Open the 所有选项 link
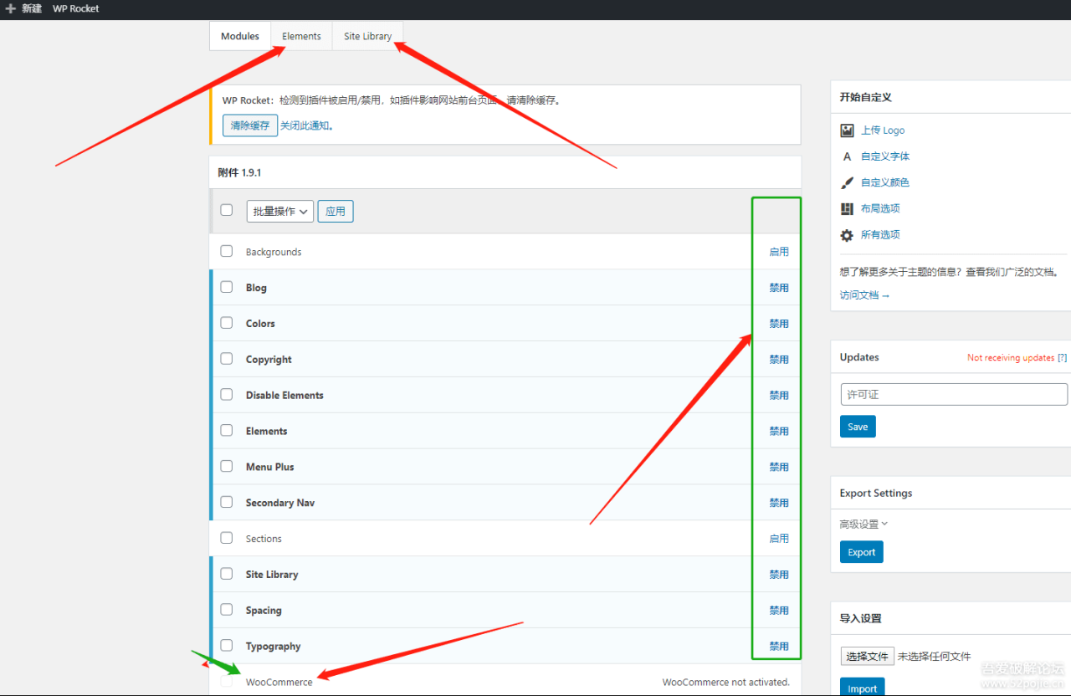This screenshot has width=1071, height=696. tap(880, 235)
